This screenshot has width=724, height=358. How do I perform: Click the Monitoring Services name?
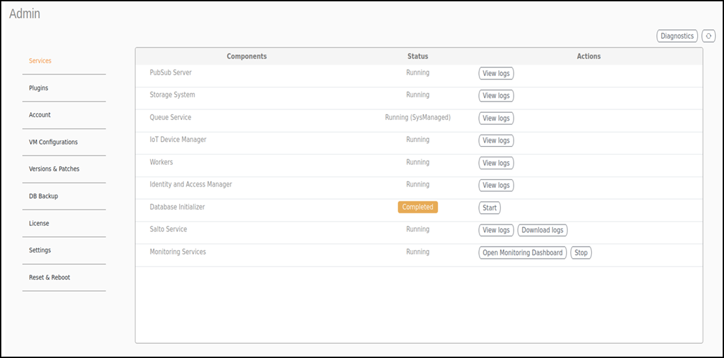point(178,251)
